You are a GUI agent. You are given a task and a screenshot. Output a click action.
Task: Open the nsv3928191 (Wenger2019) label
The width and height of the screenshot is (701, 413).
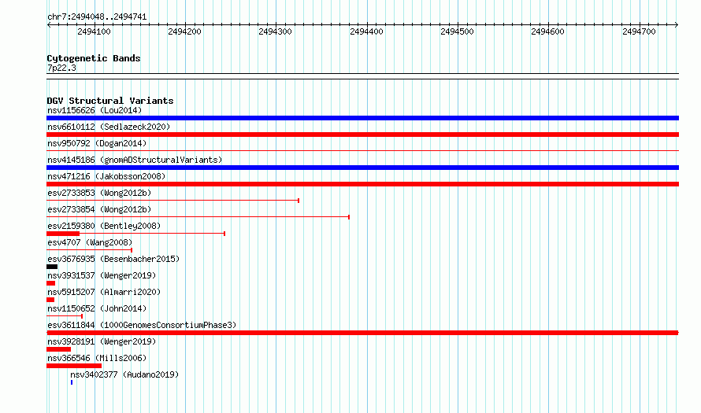[x=102, y=341]
